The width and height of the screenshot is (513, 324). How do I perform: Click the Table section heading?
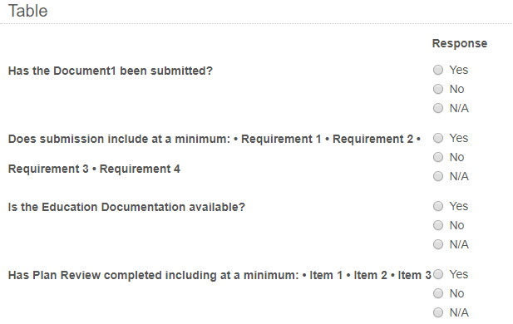27,11
